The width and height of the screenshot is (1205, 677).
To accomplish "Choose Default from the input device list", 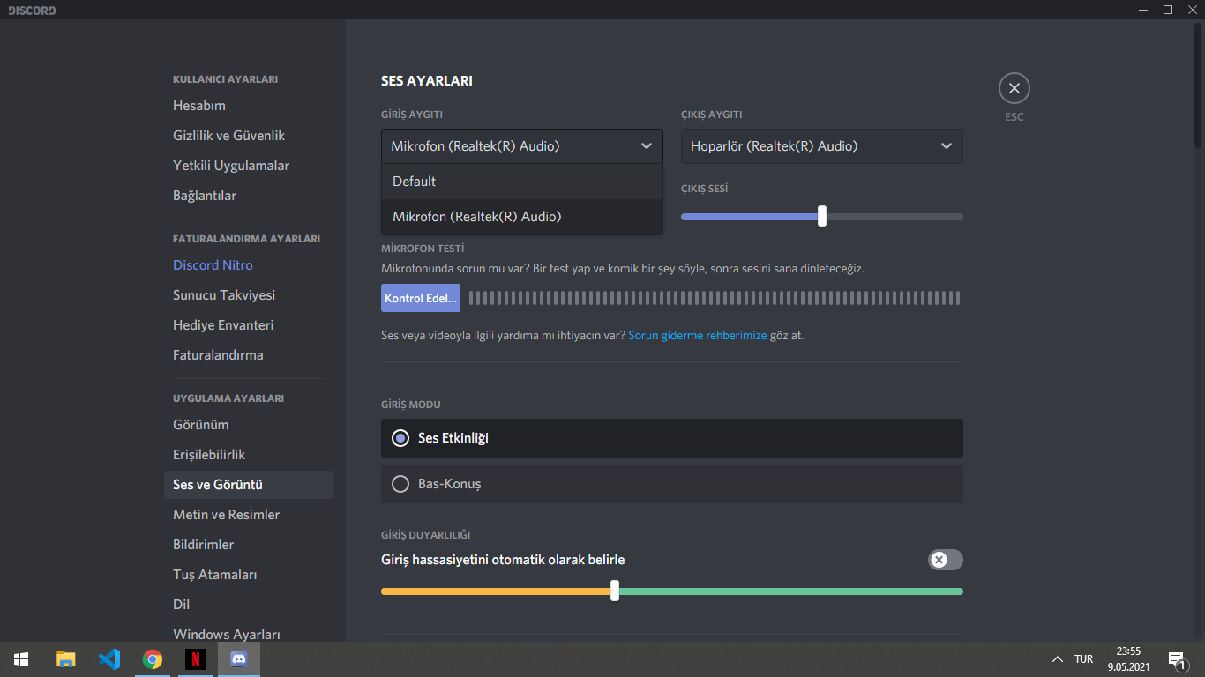I will 522,182.
